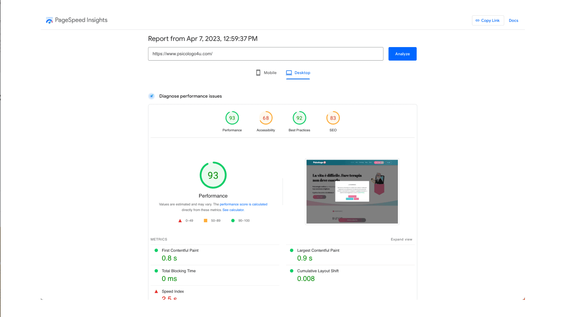The height and width of the screenshot is (317, 565).
Task: Click the URL input field
Action: tap(265, 54)
